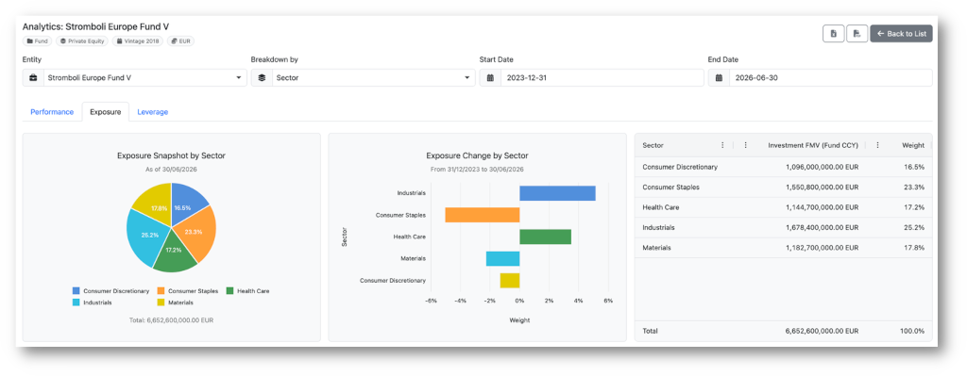Toggle Consumer Discretionary in pie legend
967x376 pixels.
[111, 290]
